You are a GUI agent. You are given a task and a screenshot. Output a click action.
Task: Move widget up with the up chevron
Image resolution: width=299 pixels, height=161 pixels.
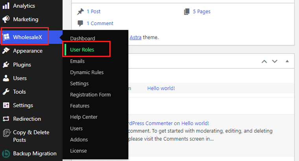(264, 61)
